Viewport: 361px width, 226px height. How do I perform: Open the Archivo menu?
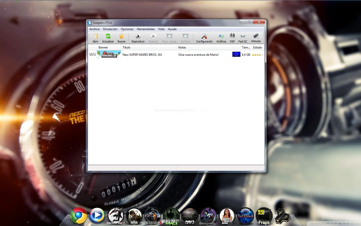95,29
